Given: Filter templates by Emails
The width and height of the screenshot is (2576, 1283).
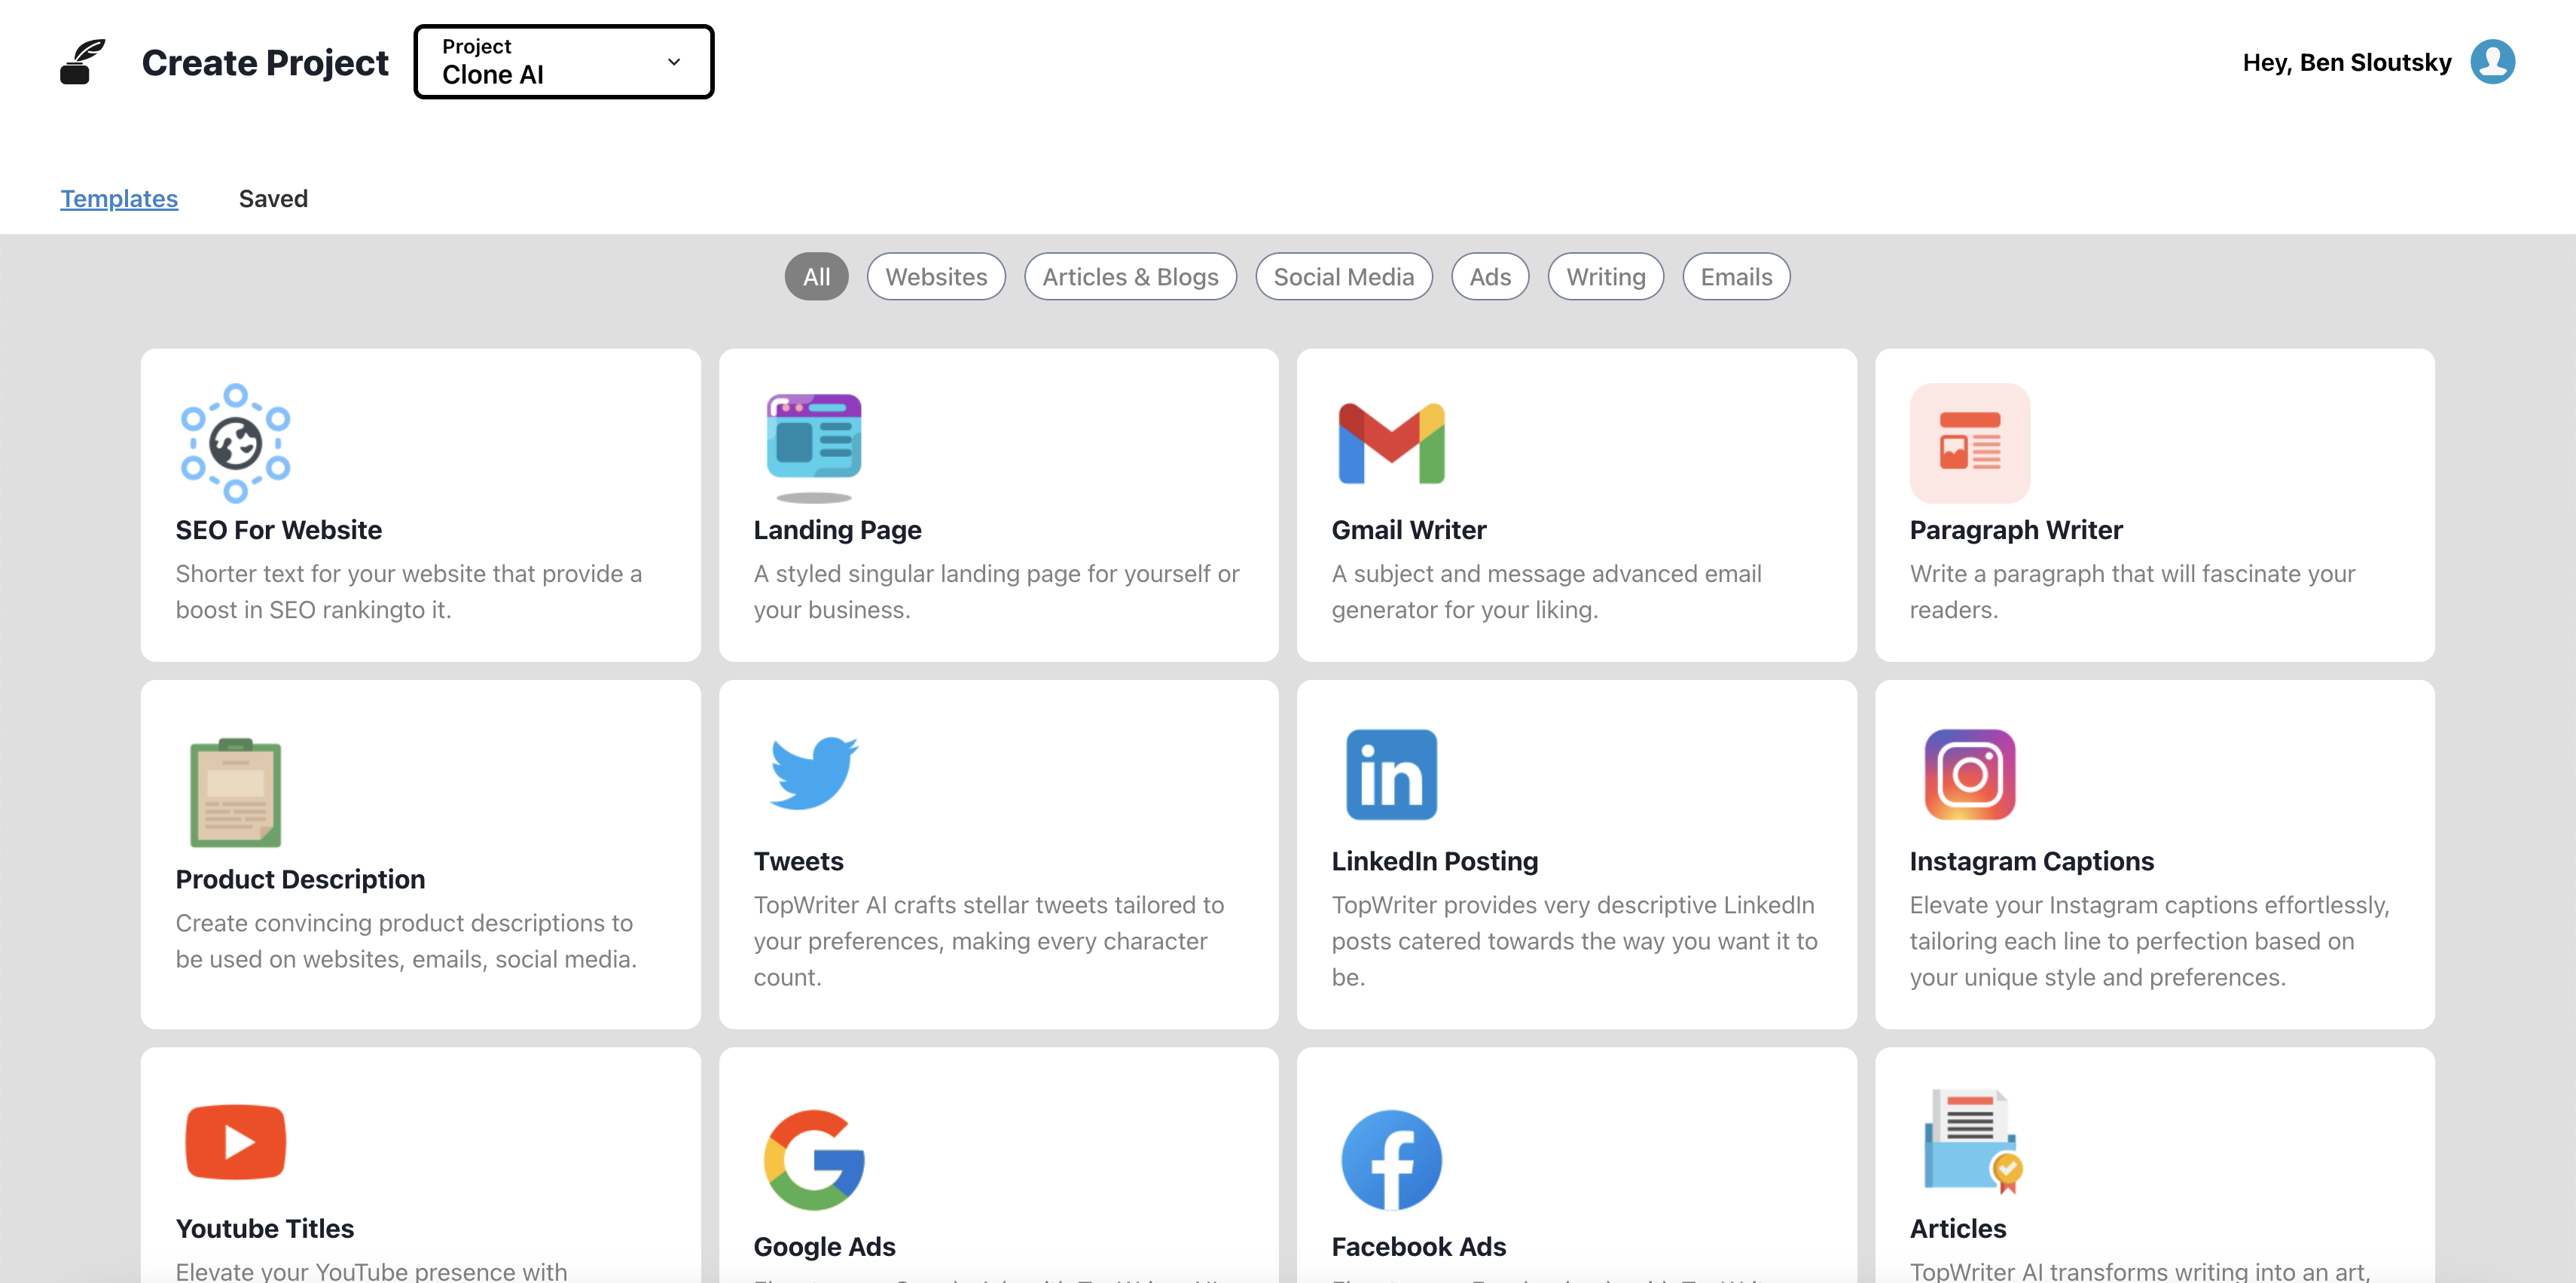Looking at the screenshot, I should (1736, 277).
